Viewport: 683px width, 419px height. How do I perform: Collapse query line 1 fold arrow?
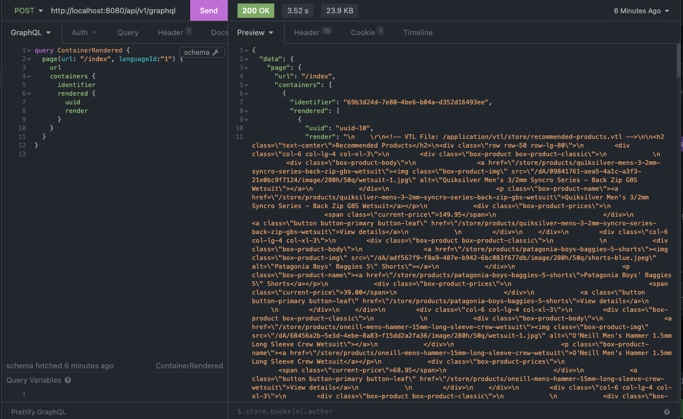(29, 51)
